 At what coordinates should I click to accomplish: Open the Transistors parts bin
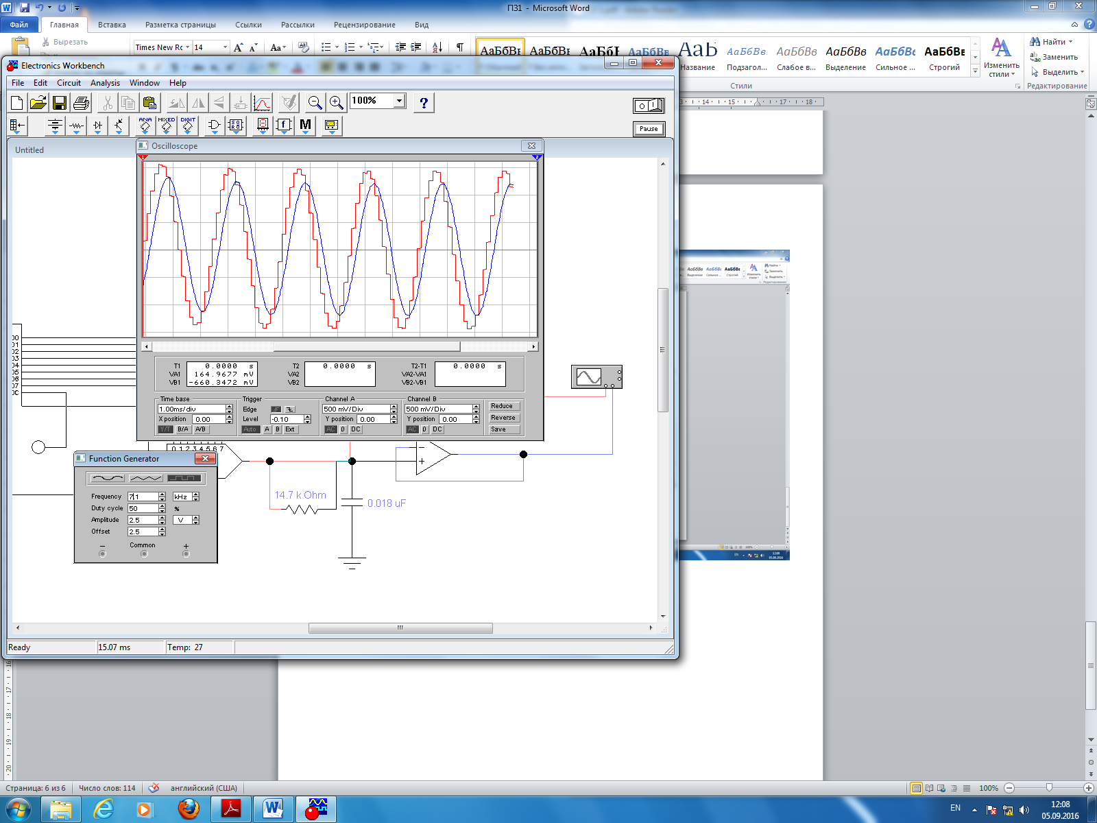pos(119,126)
